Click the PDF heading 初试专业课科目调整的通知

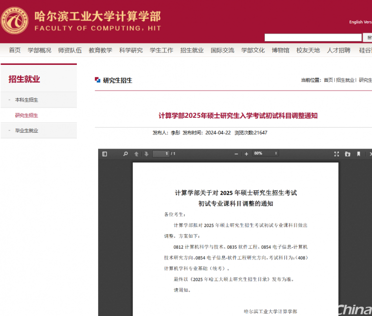coord(236,204)
